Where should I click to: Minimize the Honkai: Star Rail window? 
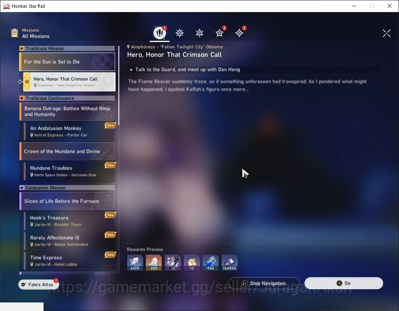pyautogui.click(x=354, y=6)
